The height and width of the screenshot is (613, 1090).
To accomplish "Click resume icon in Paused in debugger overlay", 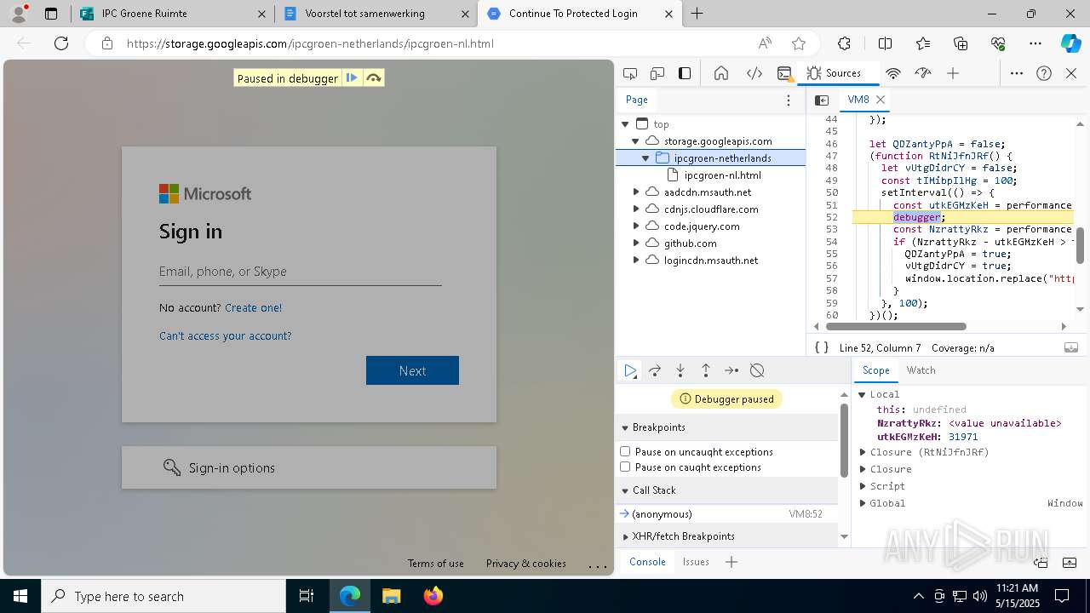I will [352, 78].
